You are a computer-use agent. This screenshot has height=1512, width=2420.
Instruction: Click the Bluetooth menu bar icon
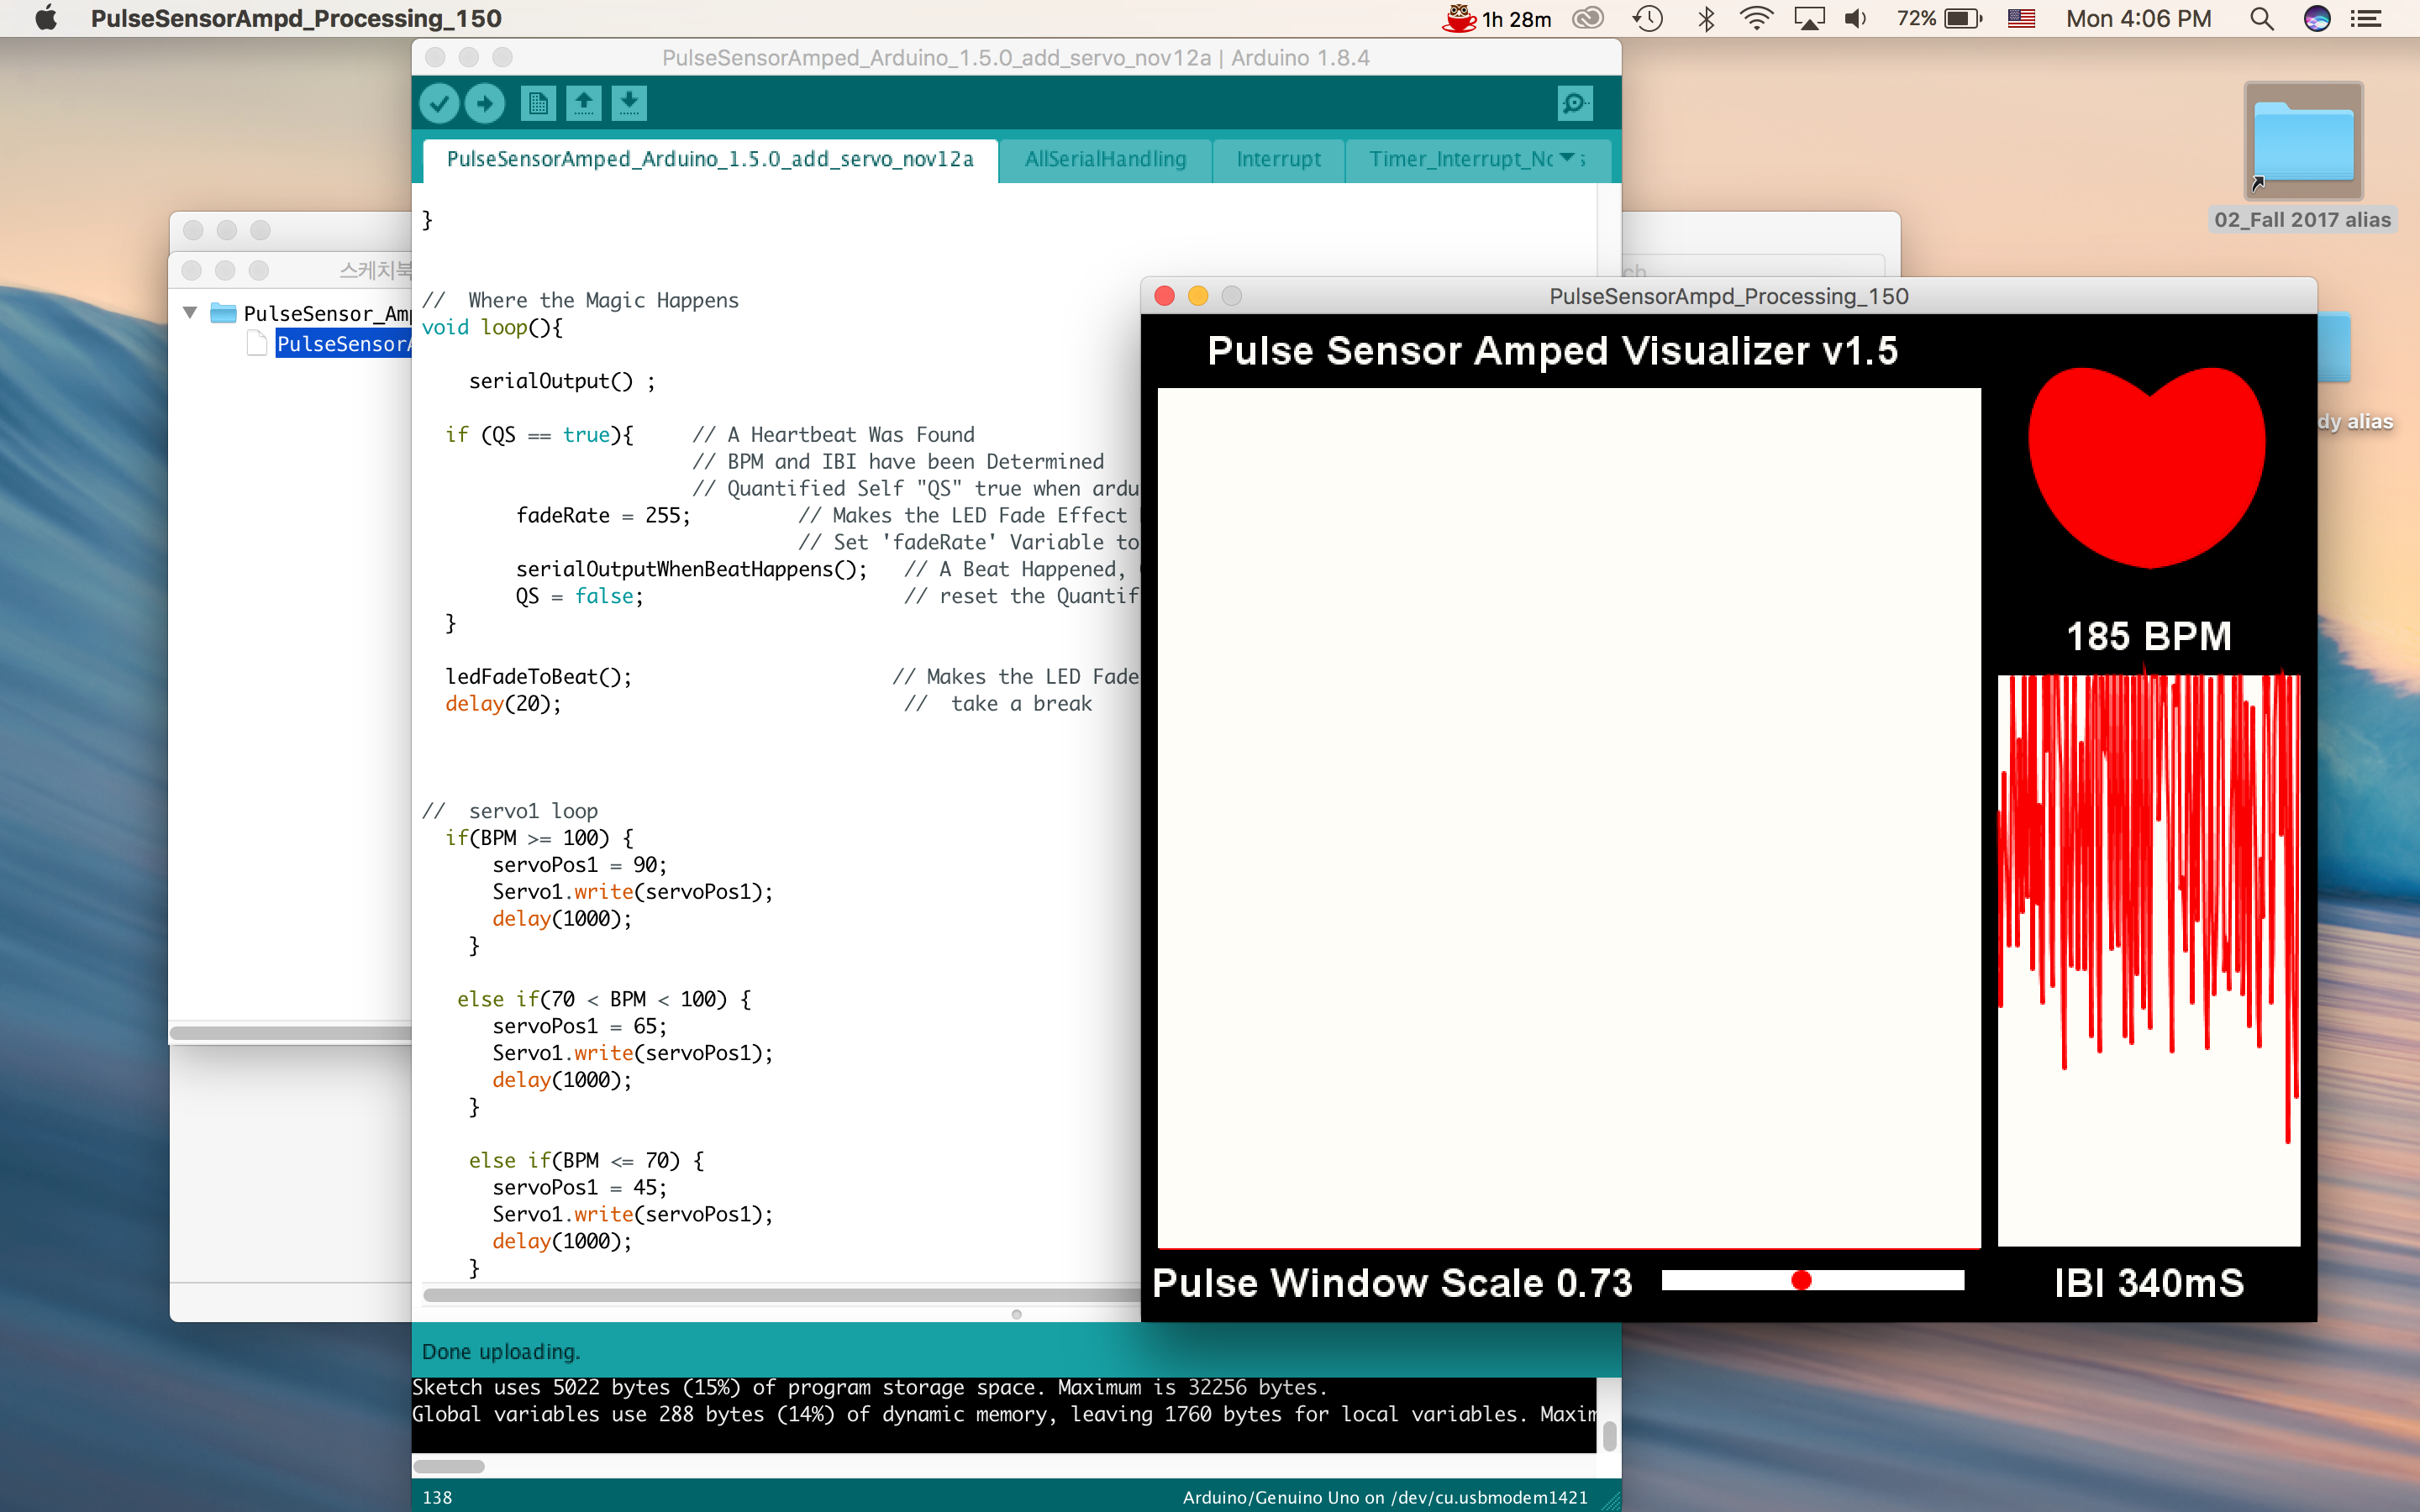coord(1706,18)
